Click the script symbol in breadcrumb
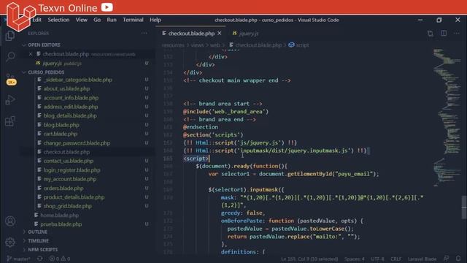Screen dimensions: 467x263 click(x=298, y=45)
